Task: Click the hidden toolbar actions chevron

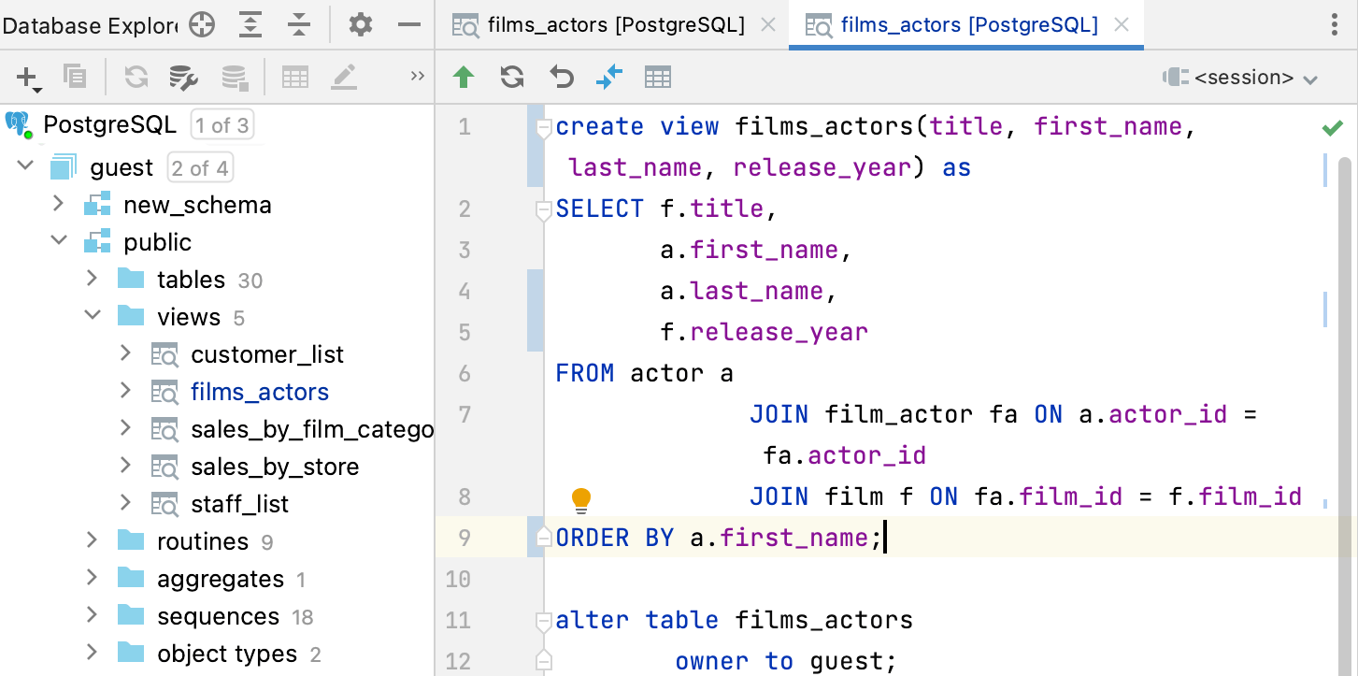Action: pos(417,77)
